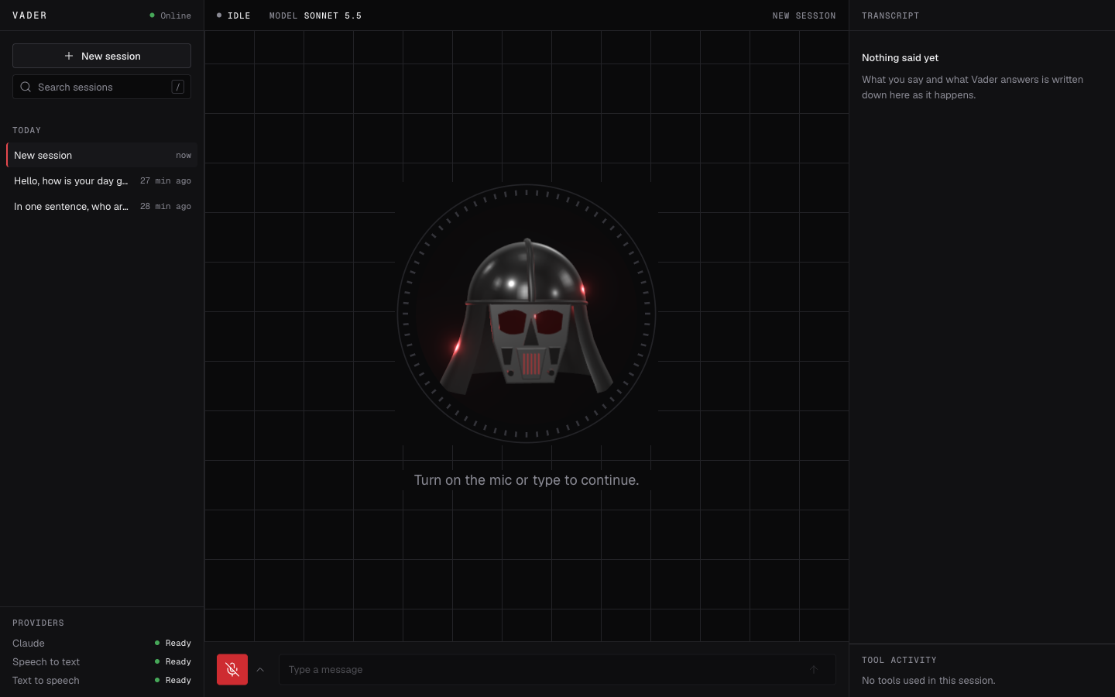This screenshot has height=697, width=1115.
Task: Start a New session from sidebar button
Action: 101,56
